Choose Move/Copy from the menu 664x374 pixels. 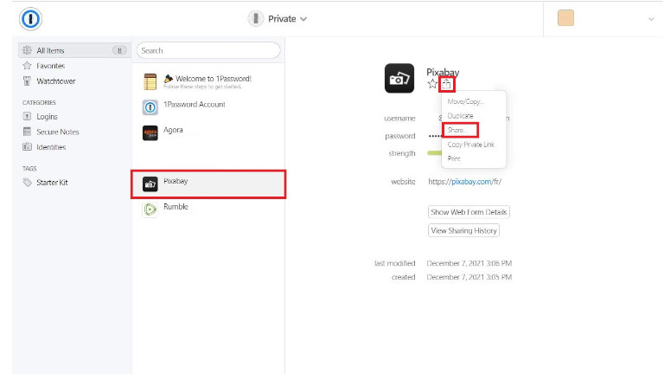(465, 102)
